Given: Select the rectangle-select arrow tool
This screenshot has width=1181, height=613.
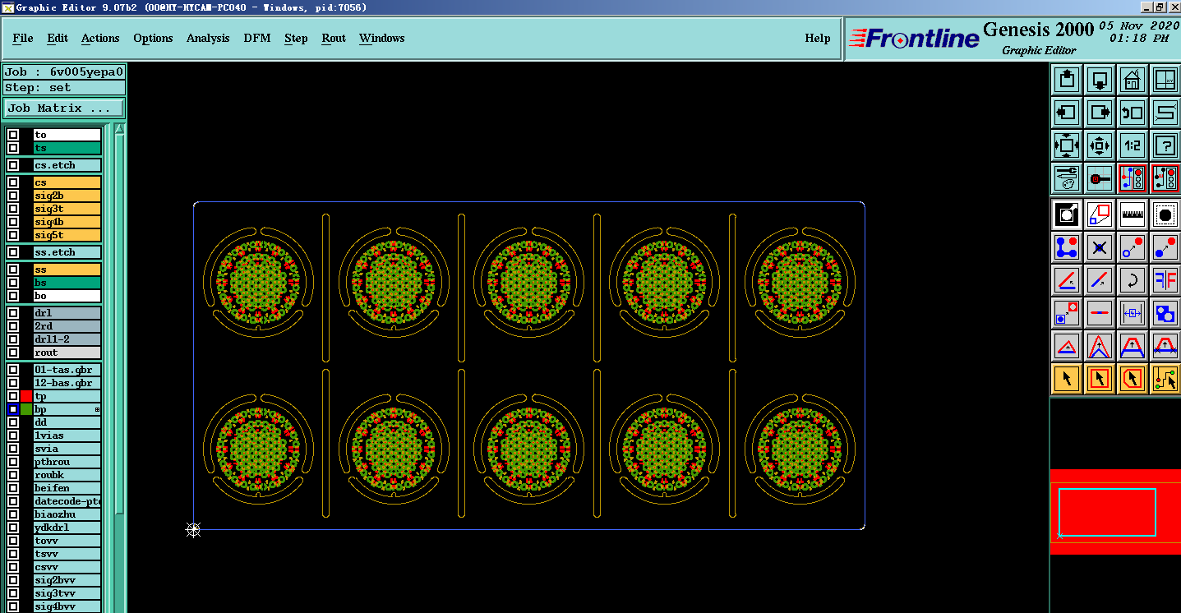Looking at the screenshot, I should (1100, 379).
